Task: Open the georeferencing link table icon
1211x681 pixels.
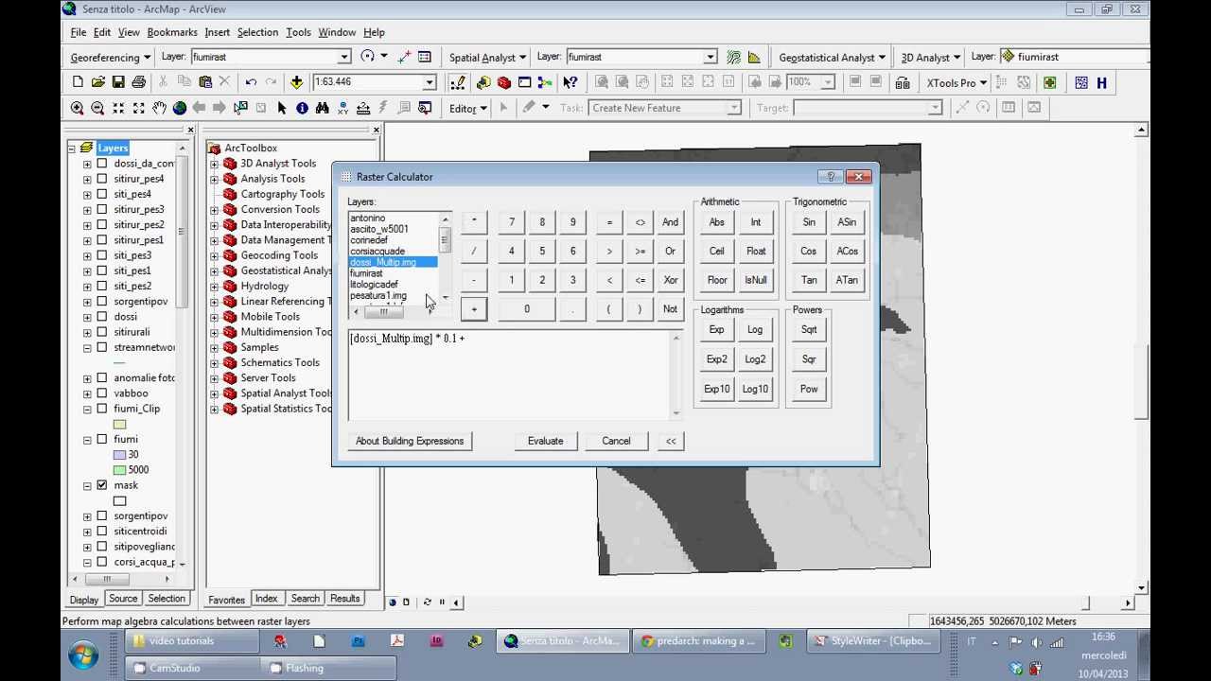Action: pos(425,57)
